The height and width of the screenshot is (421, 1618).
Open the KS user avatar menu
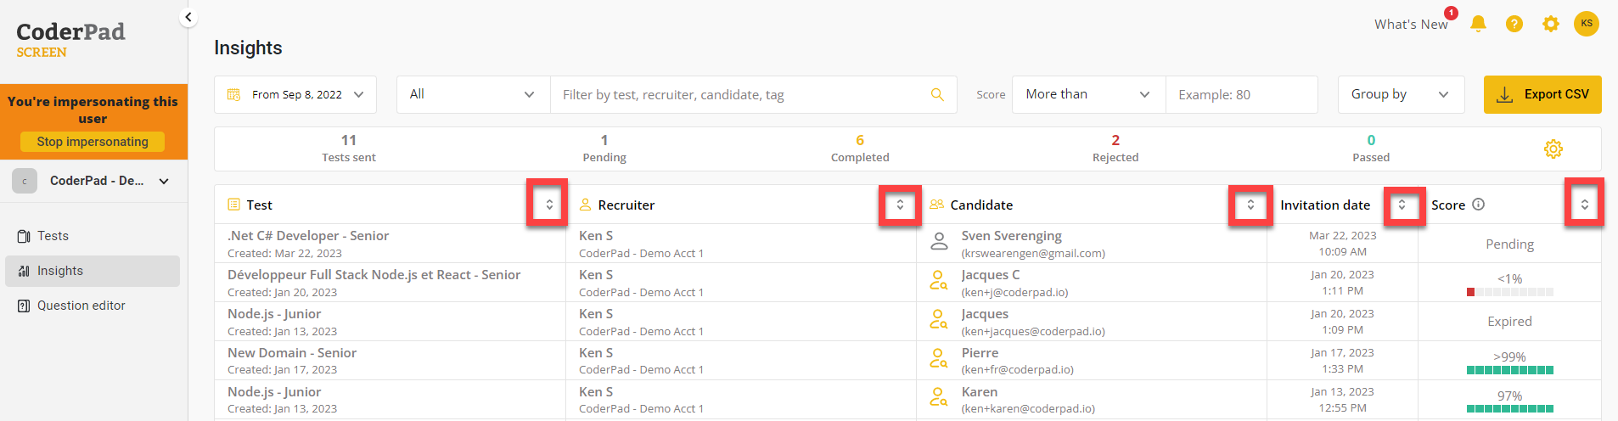pyautogui.click(x=1586, y=24)
